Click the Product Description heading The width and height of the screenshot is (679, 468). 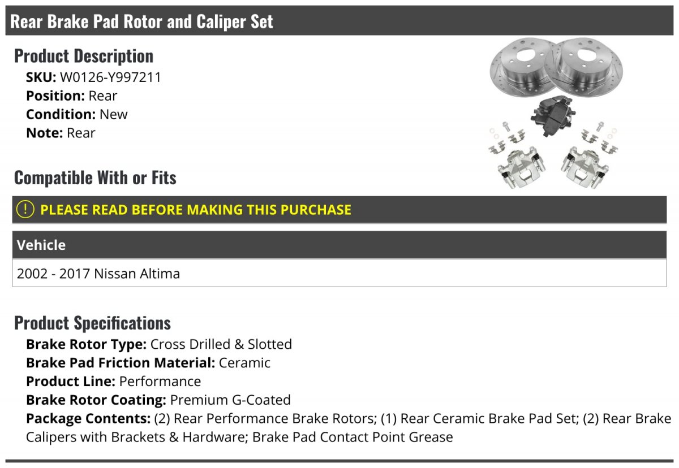tap(84, 56)
